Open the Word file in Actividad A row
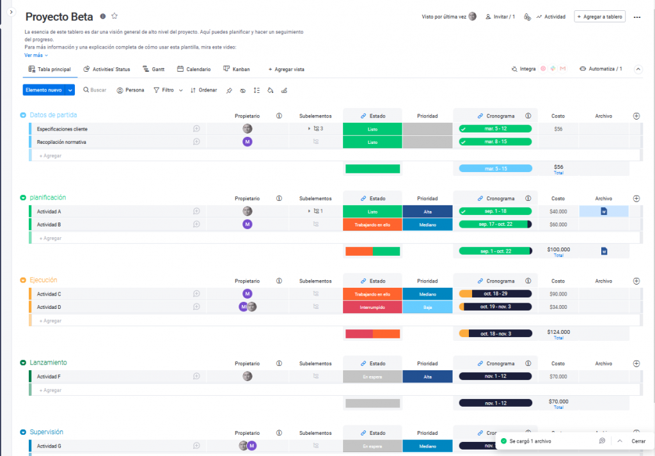 click(604, 212)
